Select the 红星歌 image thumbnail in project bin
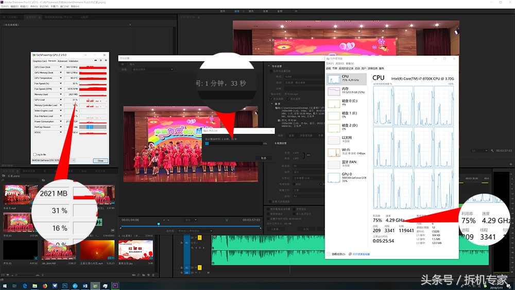Image resolution: width=515 pixels, height=290 pixels. click(x=135, y=249)
